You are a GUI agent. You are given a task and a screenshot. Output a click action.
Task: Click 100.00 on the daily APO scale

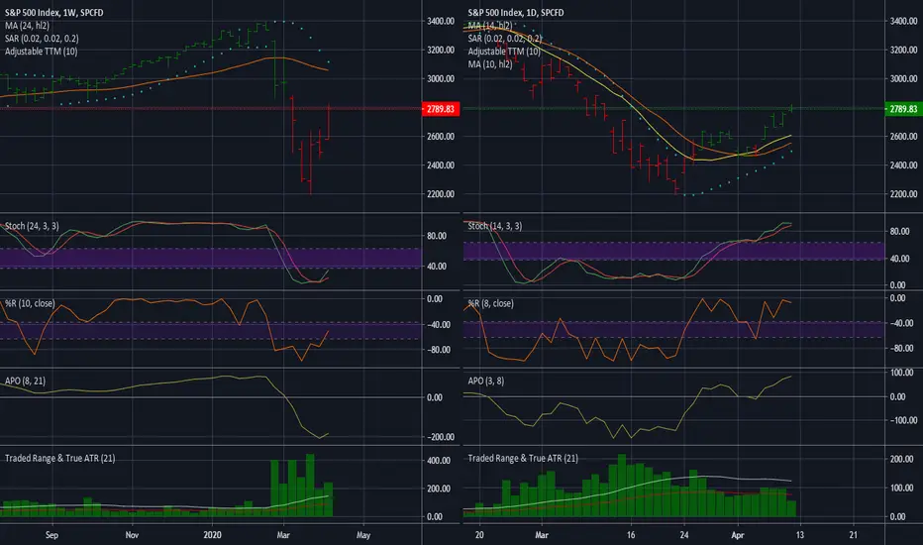point(902,373)
